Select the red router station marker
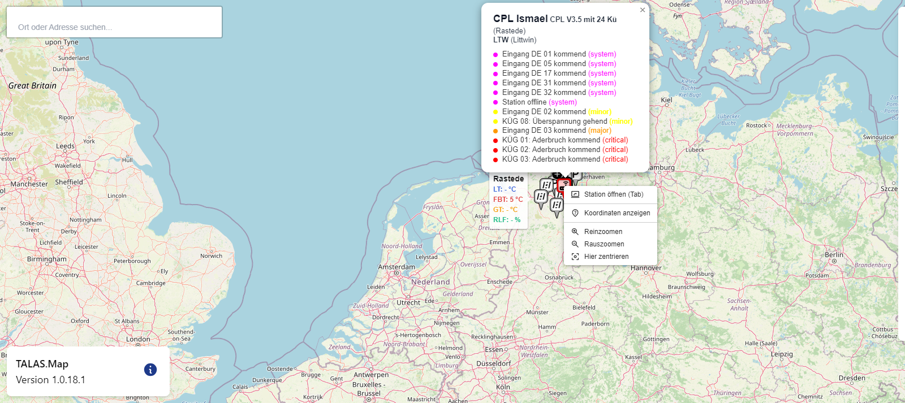 tap(564, 185)
